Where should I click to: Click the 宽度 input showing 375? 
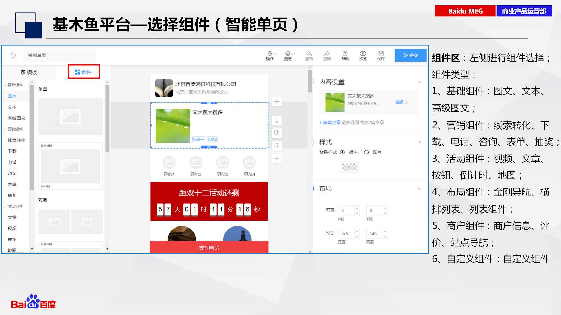tap(346, 234)
